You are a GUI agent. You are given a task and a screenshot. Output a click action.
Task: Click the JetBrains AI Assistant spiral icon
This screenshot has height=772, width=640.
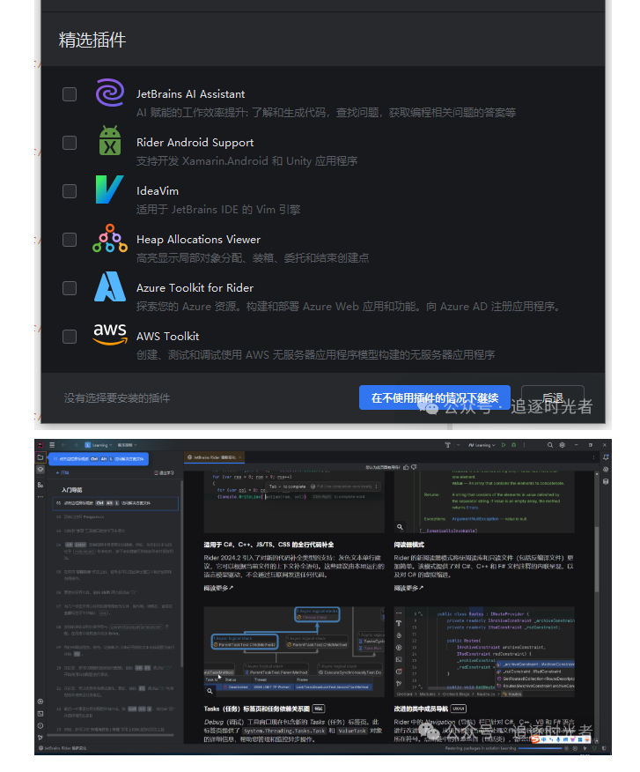[x=110, y=93]
